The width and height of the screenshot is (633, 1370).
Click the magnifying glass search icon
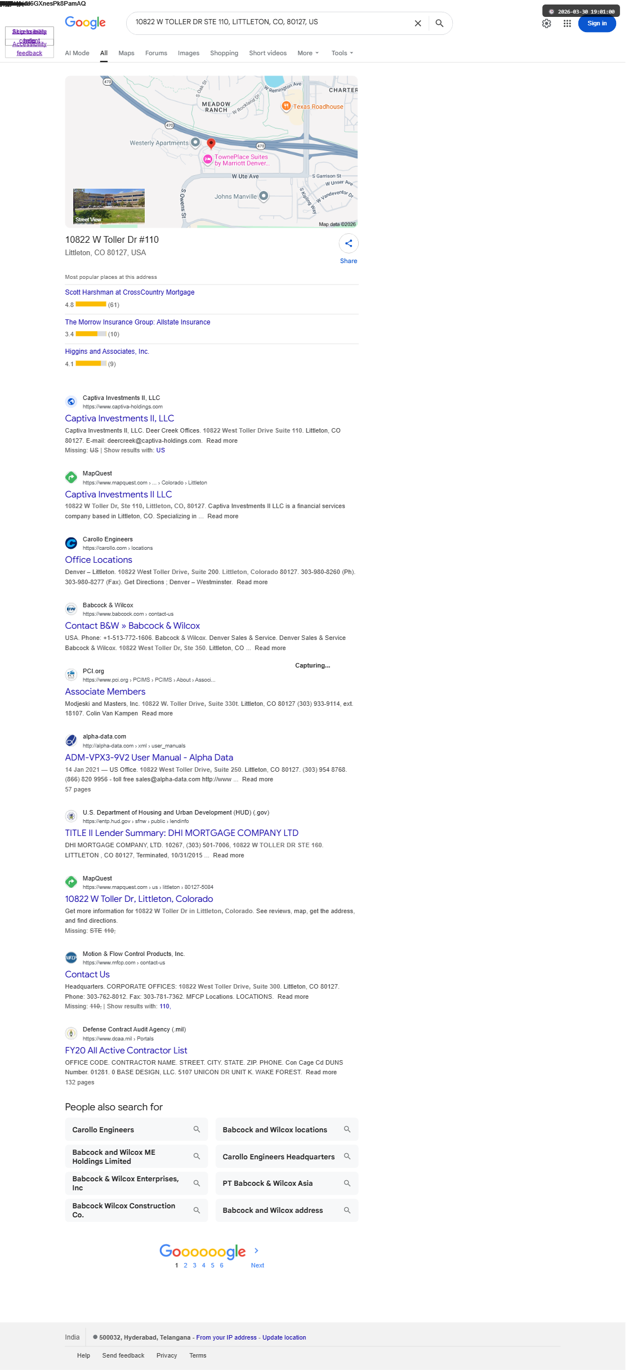click(439, 24)
